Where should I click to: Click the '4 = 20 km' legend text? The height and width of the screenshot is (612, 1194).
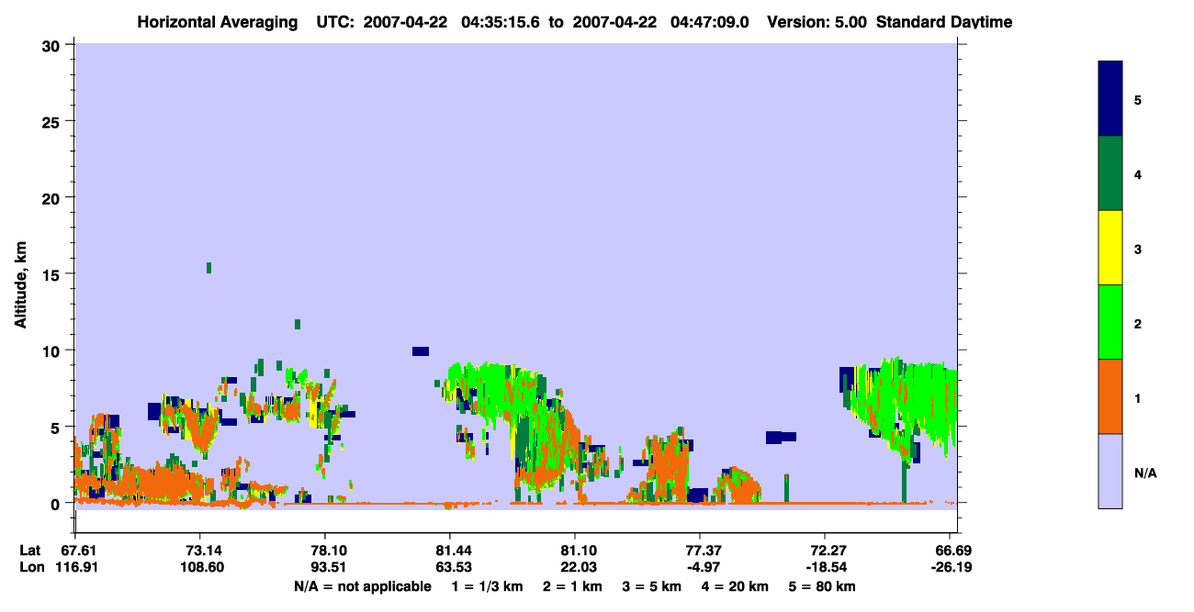[735, 586]
